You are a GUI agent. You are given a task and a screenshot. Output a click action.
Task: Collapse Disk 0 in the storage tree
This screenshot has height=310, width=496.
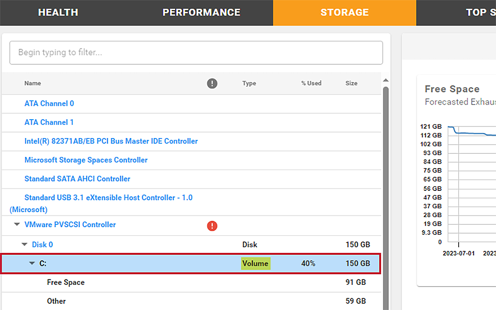[24, 244]
